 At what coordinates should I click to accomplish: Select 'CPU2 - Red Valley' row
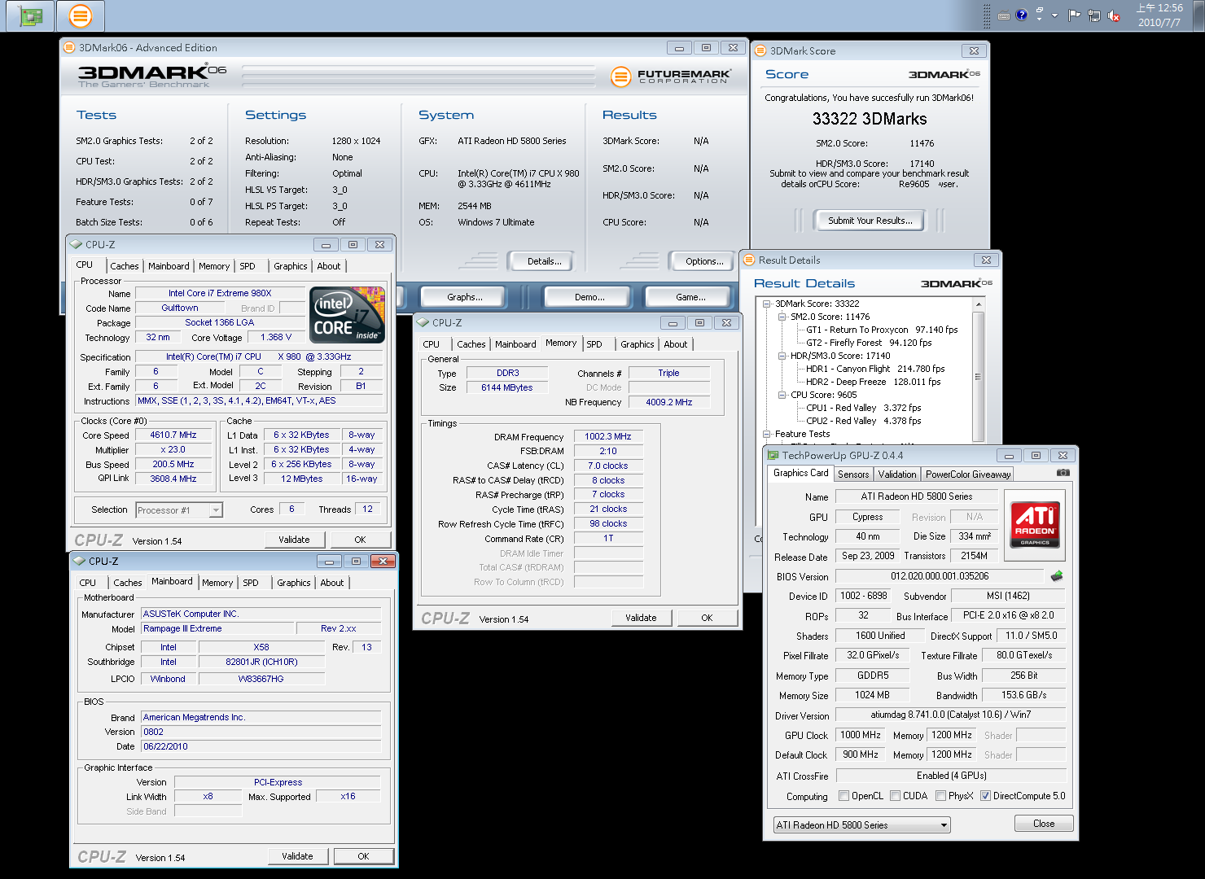coord(863,421)
